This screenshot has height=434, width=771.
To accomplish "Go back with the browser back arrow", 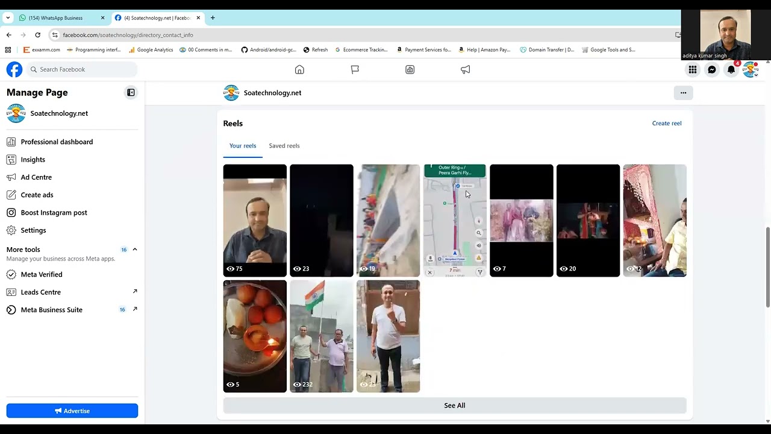I will click(x=8, y=35).
